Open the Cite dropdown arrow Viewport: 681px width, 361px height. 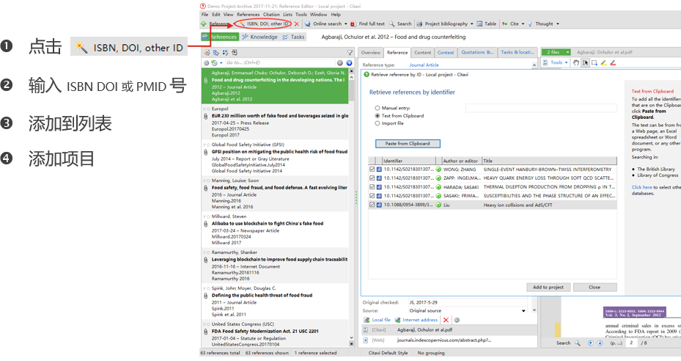(x=523, y=24)
